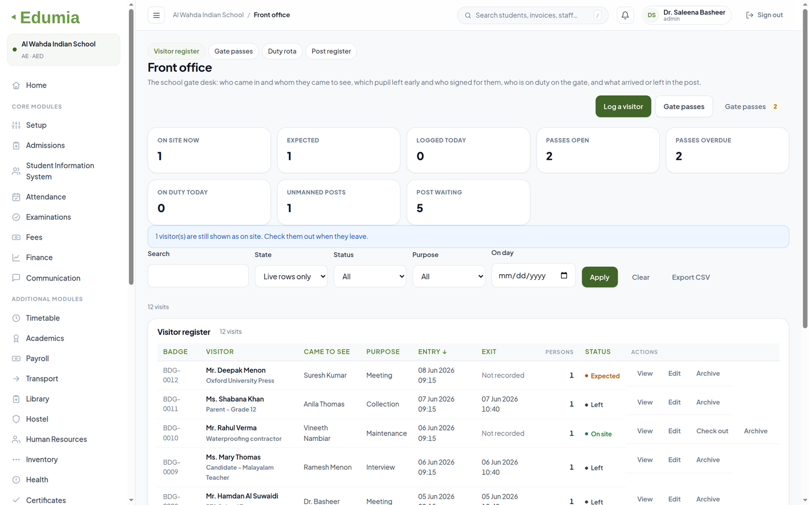Image resolution: width=809 pixels, height=505 pixels.
Task: Click the Apply filter button
Action: [x=599, y=277]
